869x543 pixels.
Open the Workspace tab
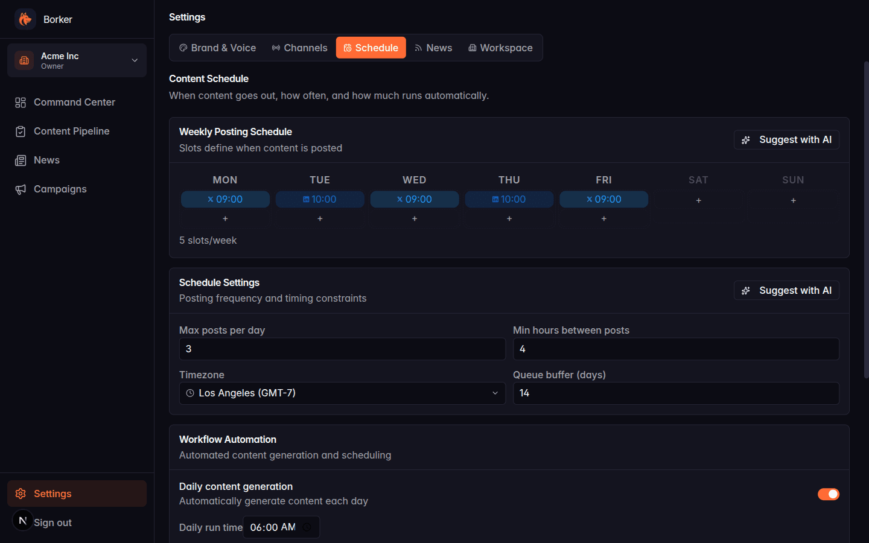pyautogui.click(x=500, y=48)
